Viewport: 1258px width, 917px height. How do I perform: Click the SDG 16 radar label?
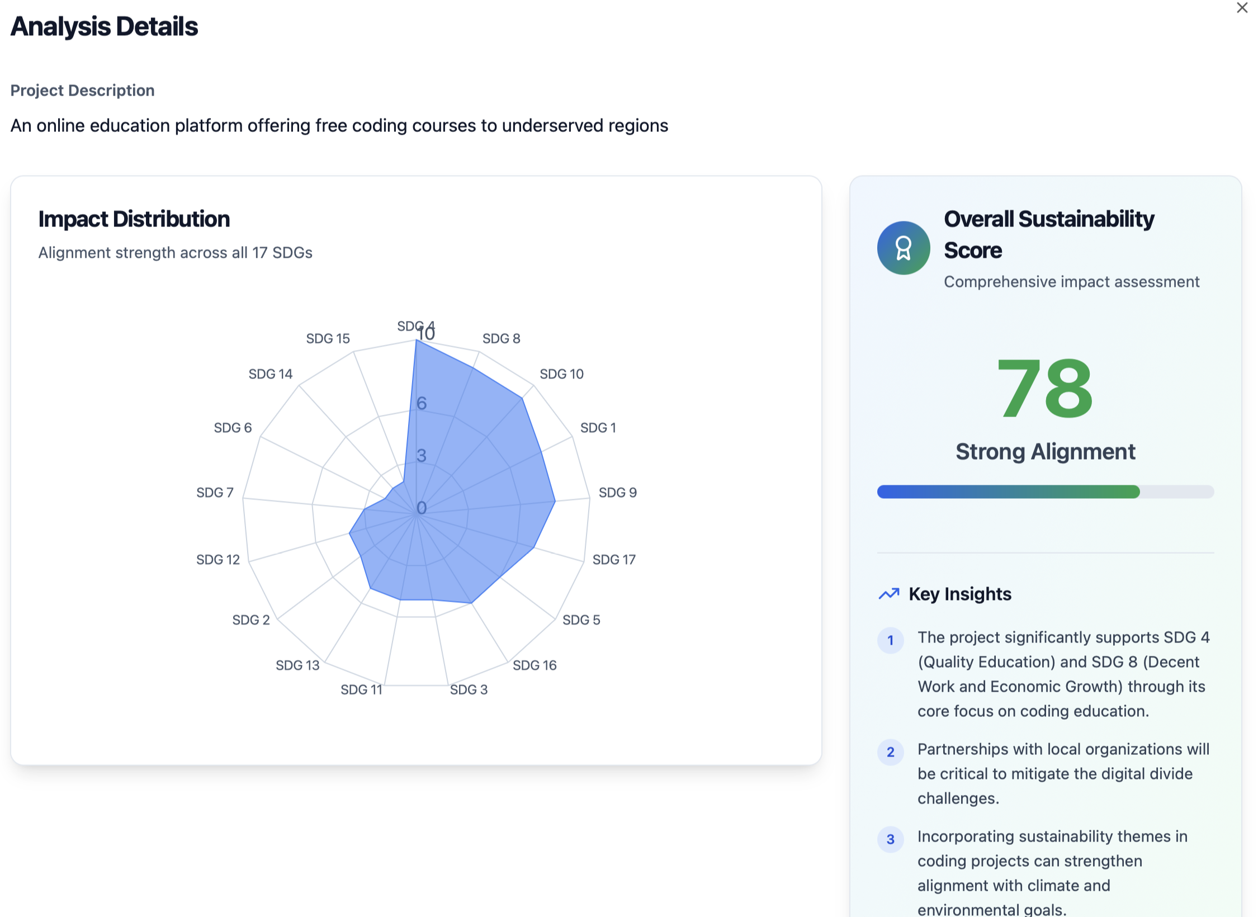pyautogui.click(x=535, y=665)
